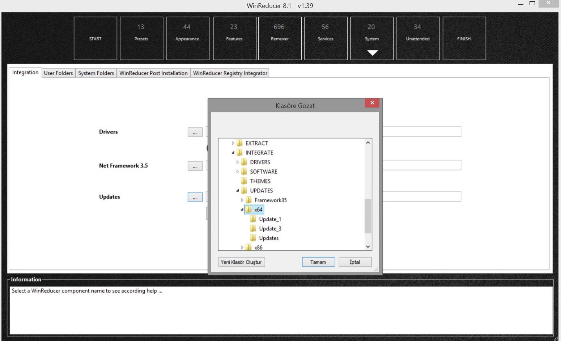
Task: Open the Features section
Action: pyautogui.click(x=234, y=38)
